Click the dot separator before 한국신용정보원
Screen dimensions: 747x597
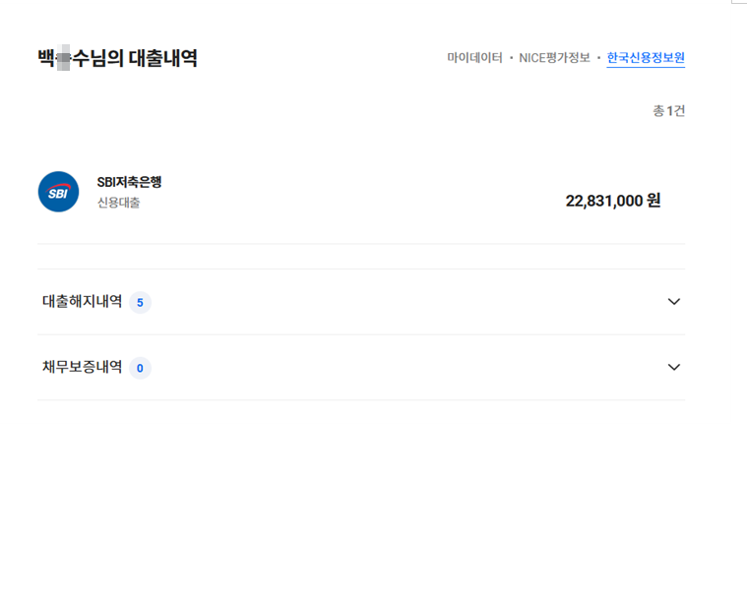coord(598,58)
